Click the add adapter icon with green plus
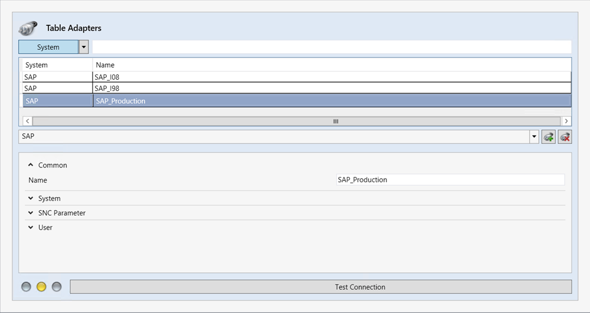The width and height of the screenshot is (590, 313). click(x=548, y=137)
